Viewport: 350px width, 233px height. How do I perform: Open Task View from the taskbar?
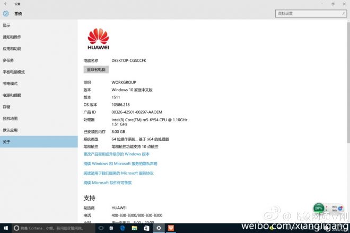click(101, 228)
